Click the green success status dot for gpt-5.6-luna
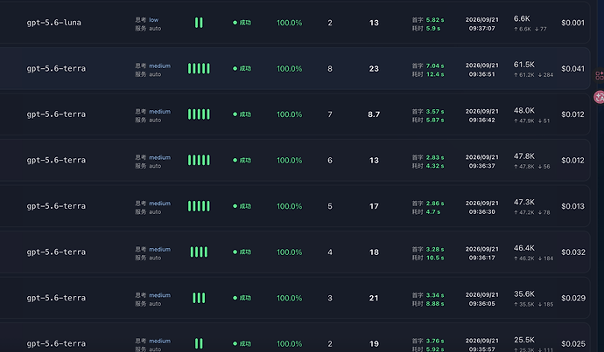This screenshot has width=604, height=352. tap(235, 23)
